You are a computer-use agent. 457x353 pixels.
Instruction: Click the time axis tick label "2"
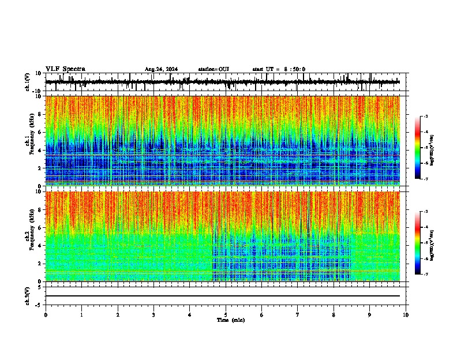pos(118,315)
